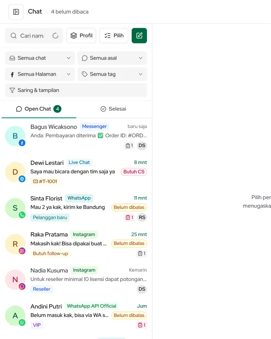Open chat with Raka Pratama

click(x=76, y=244)
